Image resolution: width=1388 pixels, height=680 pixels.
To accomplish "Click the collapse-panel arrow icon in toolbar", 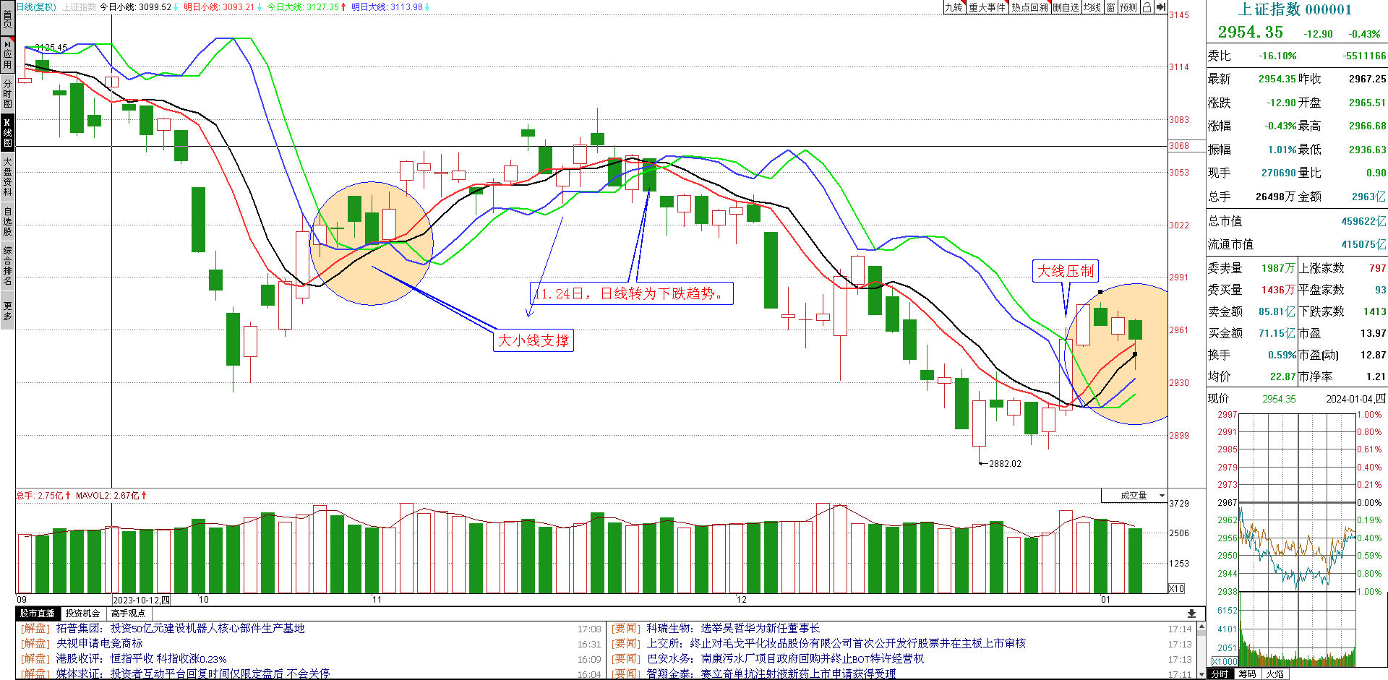I will coord(1160,7).
